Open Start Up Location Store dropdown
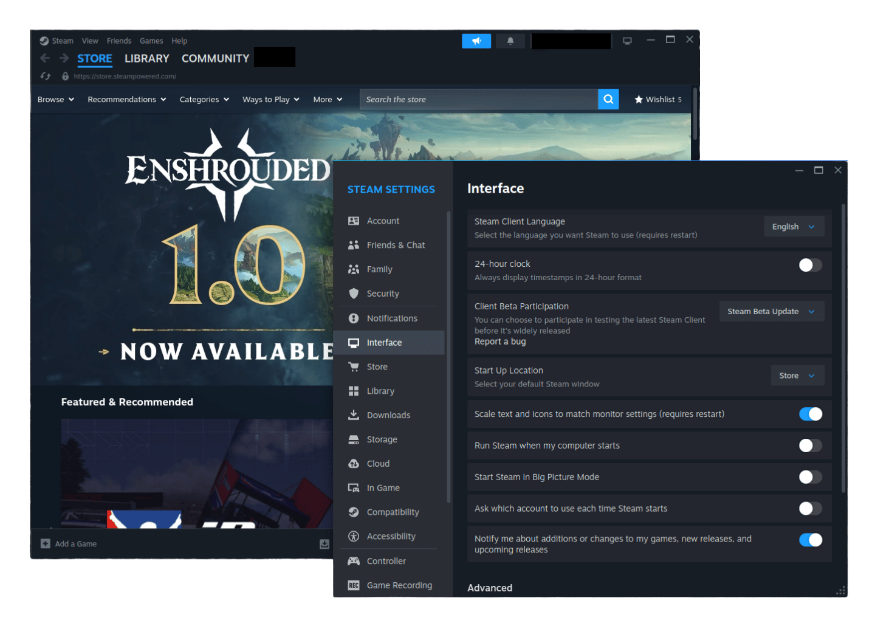The height and width of the screenshot is (626, 875). (797, 376)
